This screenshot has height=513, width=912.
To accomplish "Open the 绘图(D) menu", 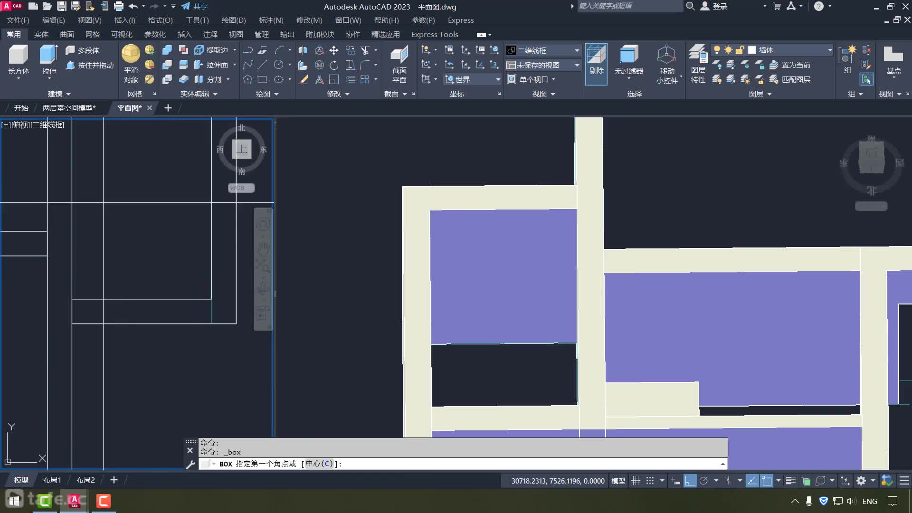I will pyautogui.click(x=234, y=20).
